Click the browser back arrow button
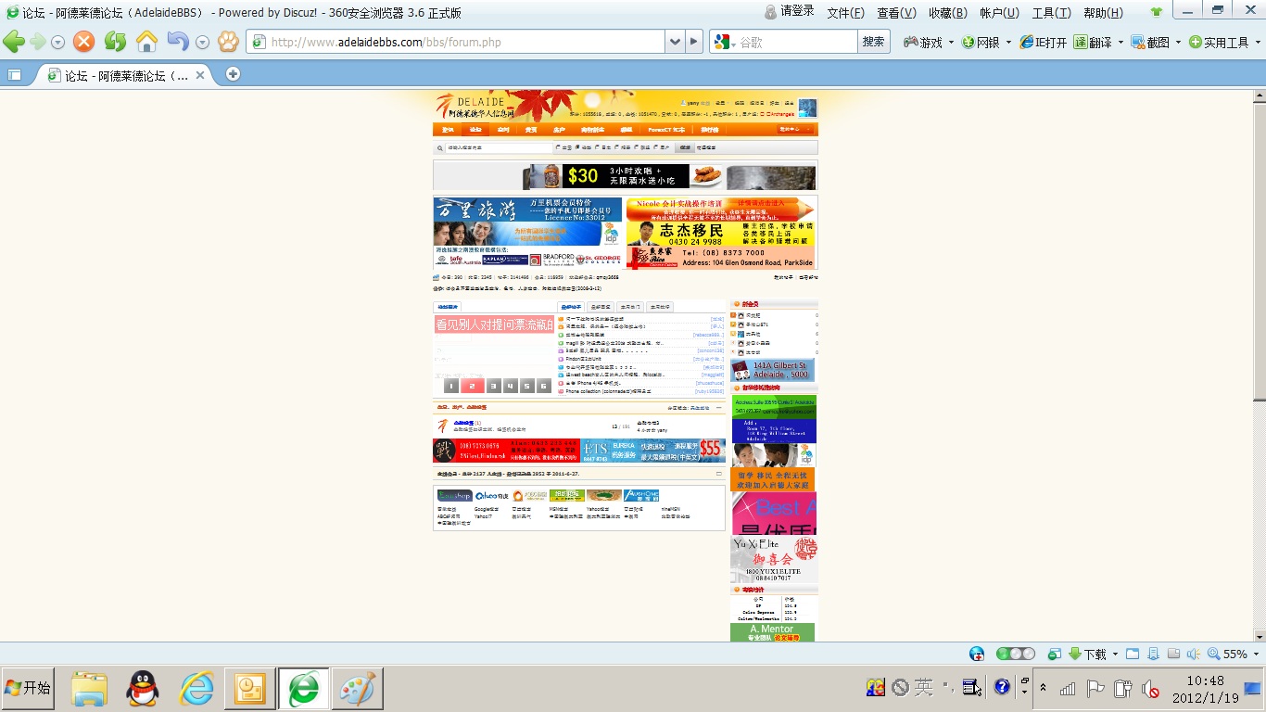The image size is (1266, 712). (x=14, y=42)
